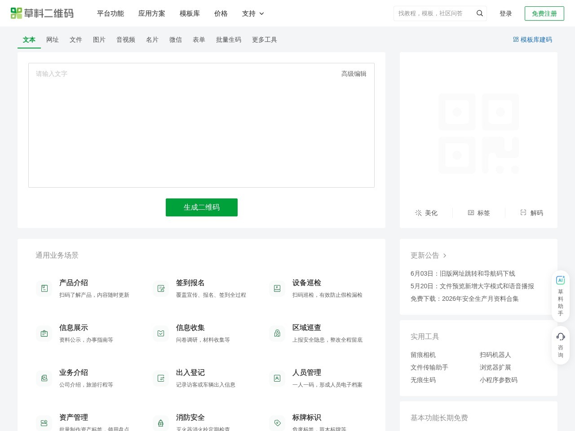The width and height of the screenshot is (575, 431).
Task: Click the 设备巡检 scenario icon
Action: tap(277, 289)
